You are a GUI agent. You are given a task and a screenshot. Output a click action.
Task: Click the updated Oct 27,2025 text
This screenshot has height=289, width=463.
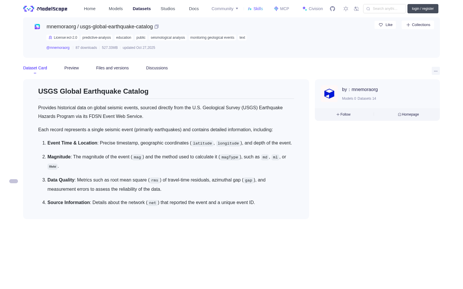139,48
